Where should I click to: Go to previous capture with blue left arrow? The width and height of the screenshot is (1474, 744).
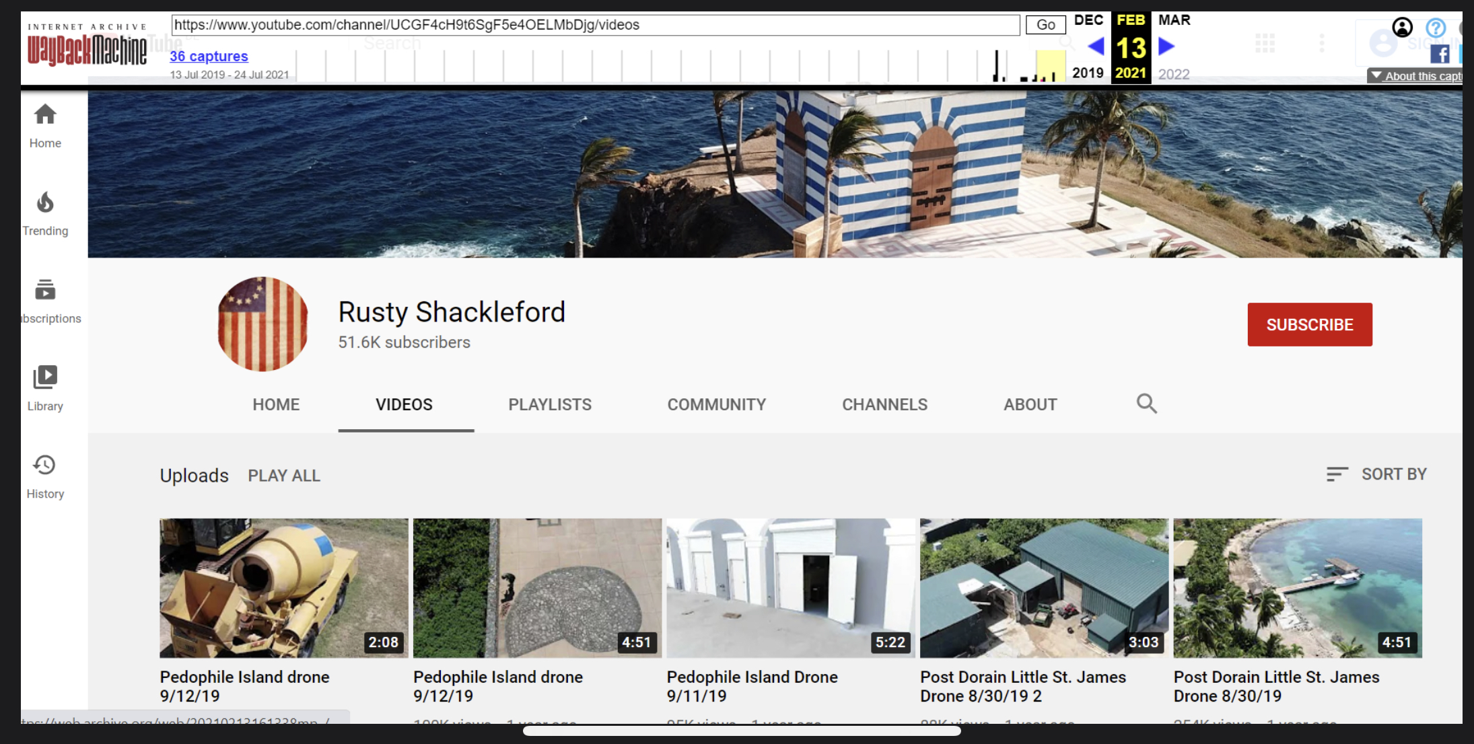coord(1096,46)
